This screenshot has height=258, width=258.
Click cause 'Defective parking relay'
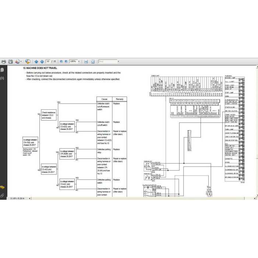(x=104, y=151)
